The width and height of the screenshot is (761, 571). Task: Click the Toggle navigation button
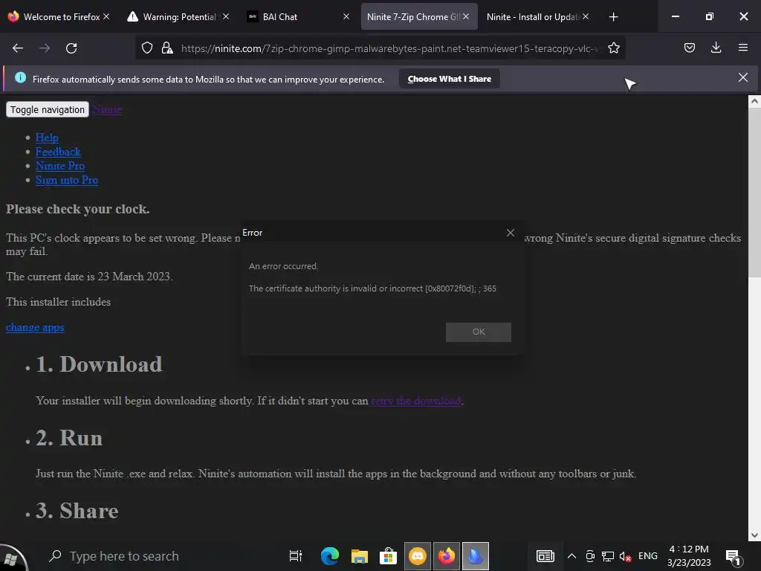pos(48,109)
